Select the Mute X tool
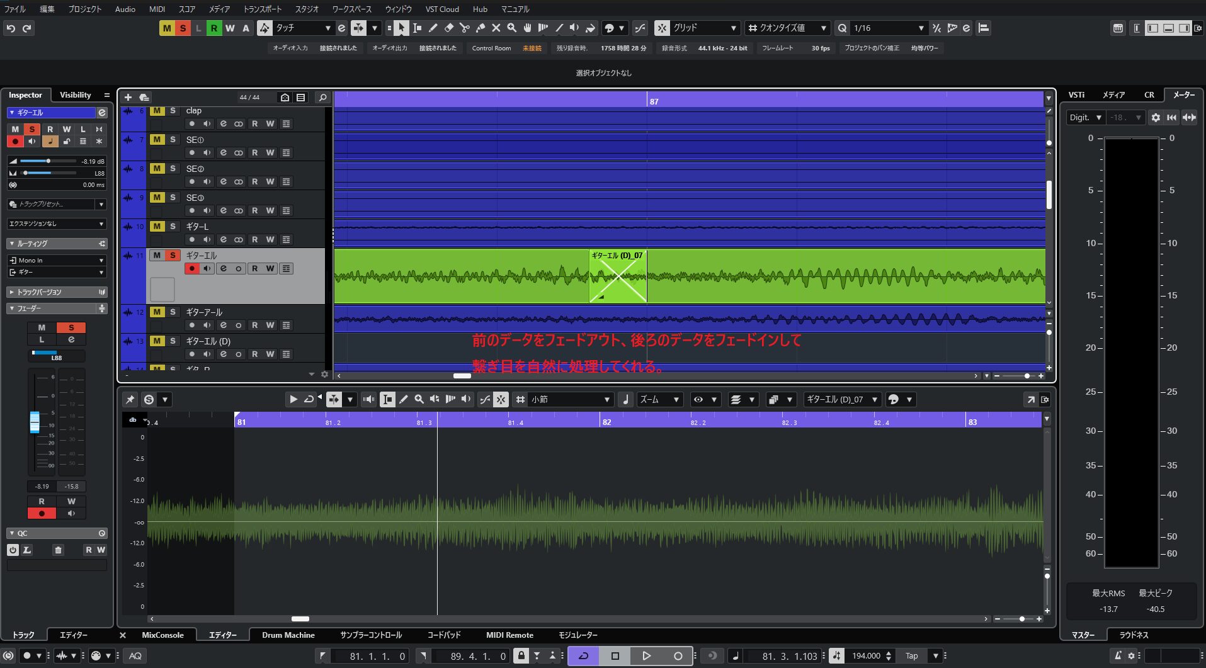1206x668 pixels. tap(496, 28)
